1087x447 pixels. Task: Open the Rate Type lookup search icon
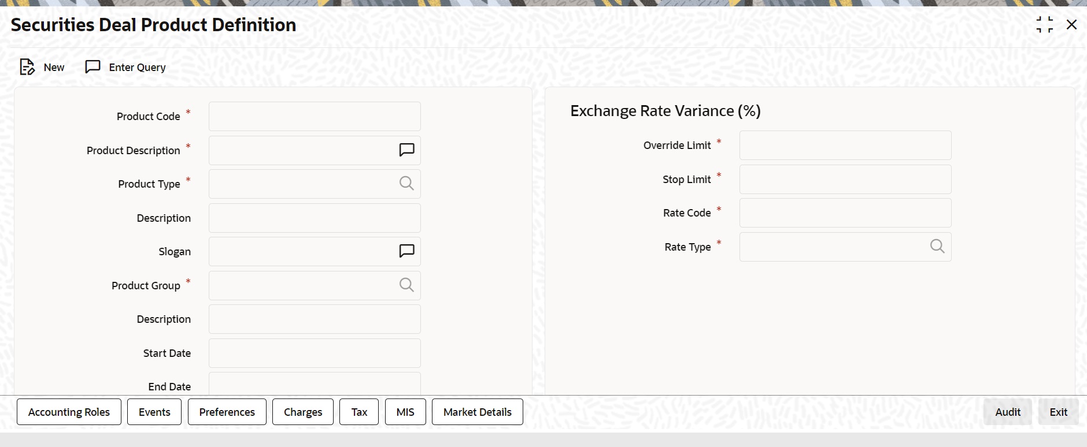tap(937, 247)
